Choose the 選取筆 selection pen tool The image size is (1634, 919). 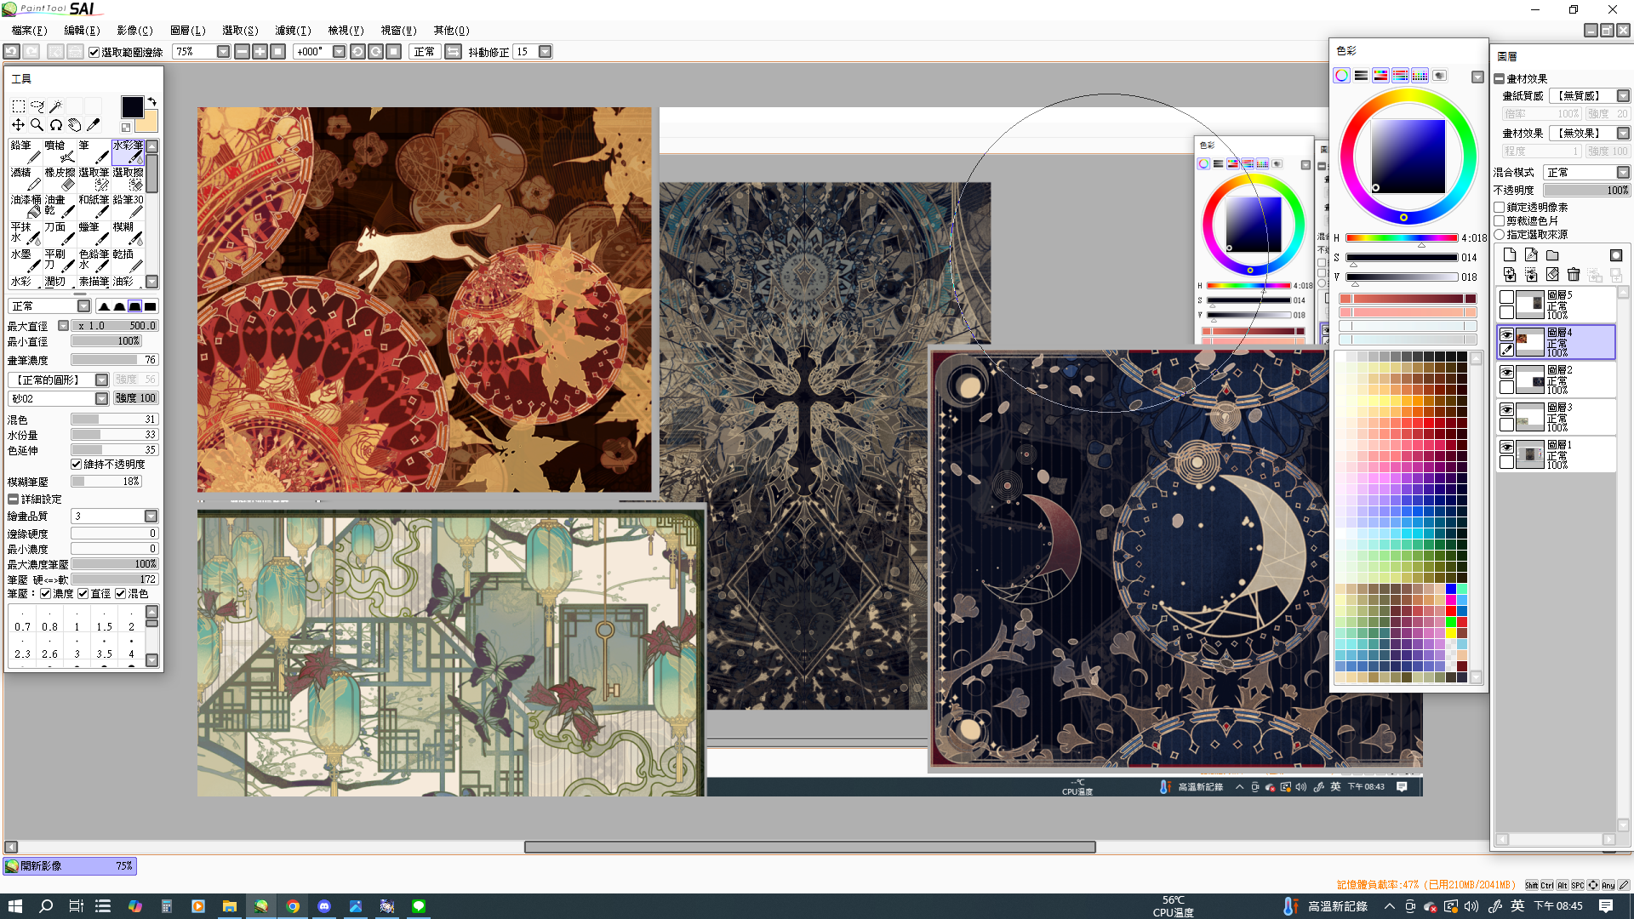(x=94, y=179)
